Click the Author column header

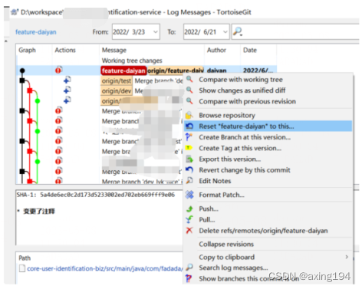216,50
